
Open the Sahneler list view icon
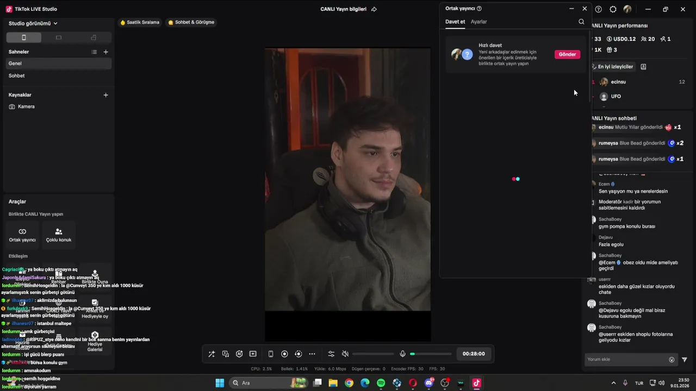(x=94, y=52)
